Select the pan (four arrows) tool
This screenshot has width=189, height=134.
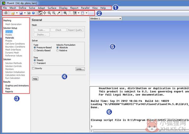pyautogui.click(x=45, y=13)
